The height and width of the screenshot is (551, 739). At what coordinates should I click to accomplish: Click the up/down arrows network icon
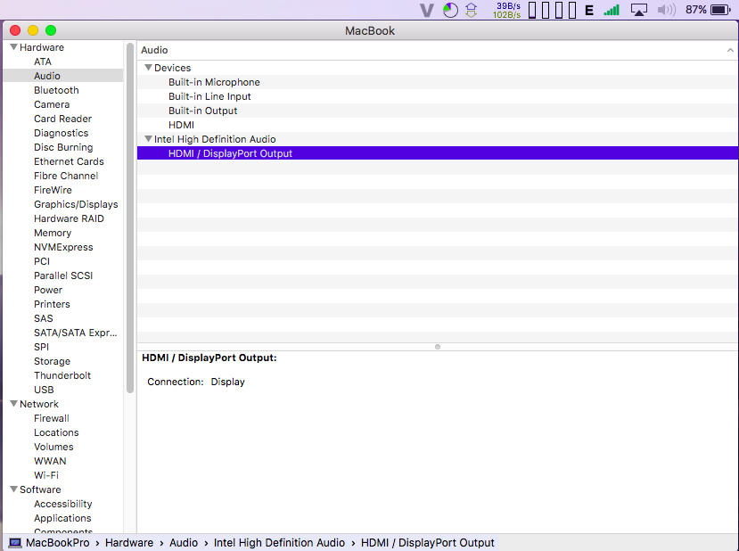pyautogui.click(x=472, y=10)
